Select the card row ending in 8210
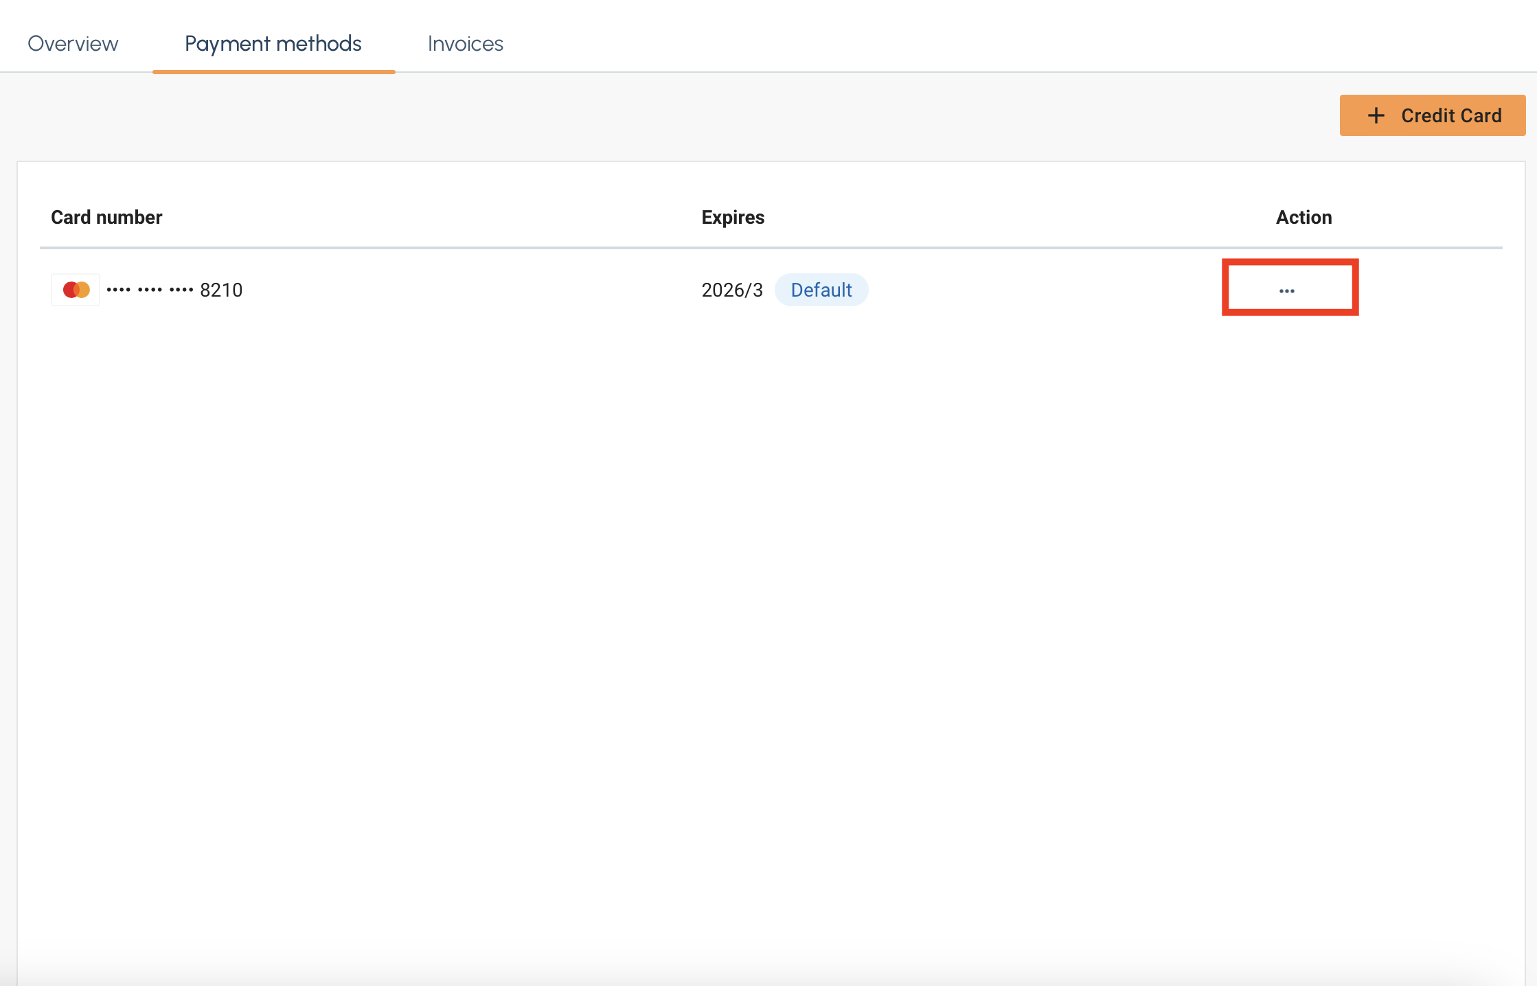1537x986 pixels. coord(173,289)
